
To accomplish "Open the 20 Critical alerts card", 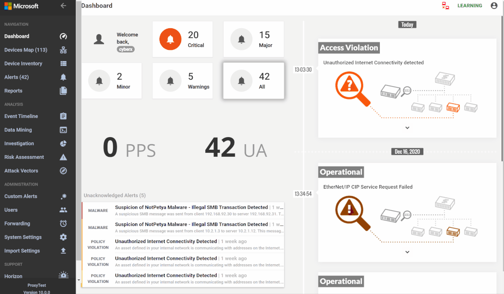I will (x=183, y=39).
